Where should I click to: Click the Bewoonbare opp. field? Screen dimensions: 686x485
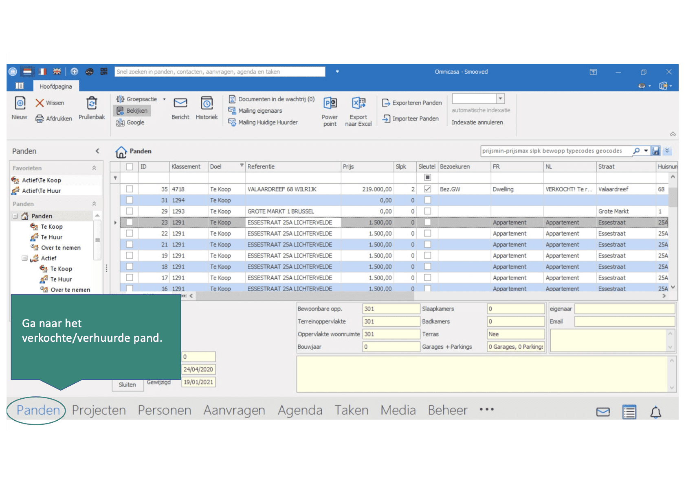click(391, 309)
